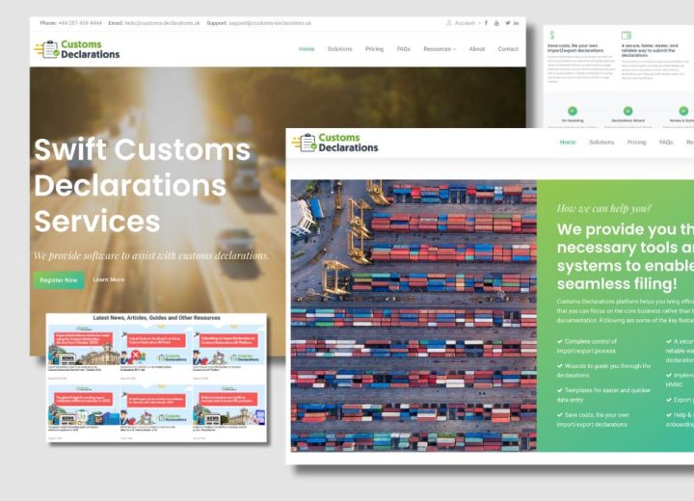694x501 pixels.
Task: Click the Facebook icon in the top bar
Action: click(x=486, y=22)
